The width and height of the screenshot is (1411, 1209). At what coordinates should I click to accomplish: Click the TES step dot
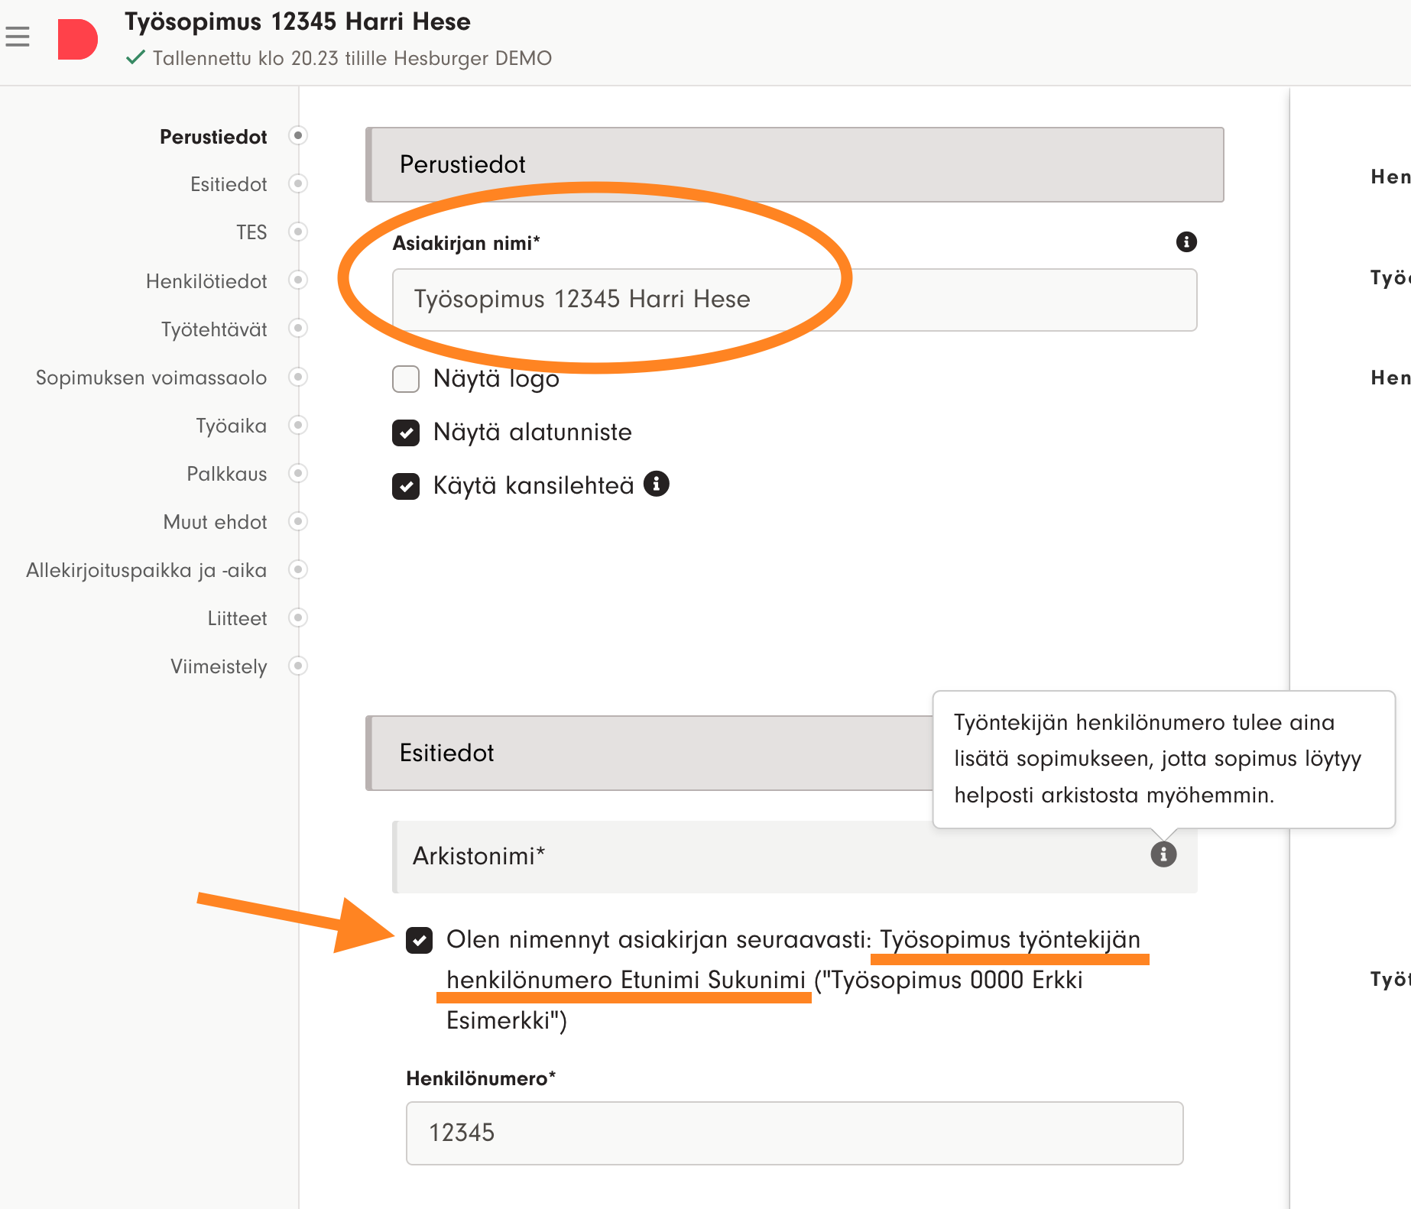(298, 232)
